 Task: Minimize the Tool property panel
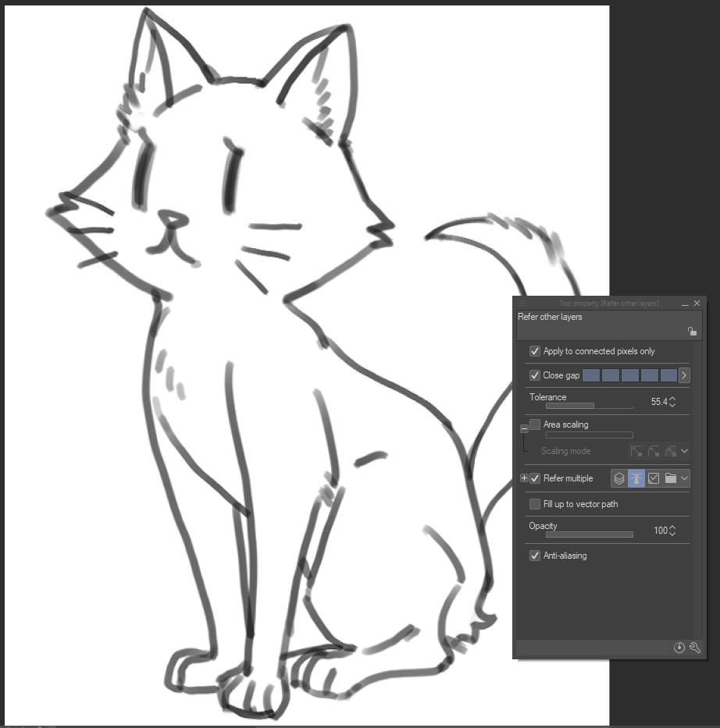tap(685, 304)
